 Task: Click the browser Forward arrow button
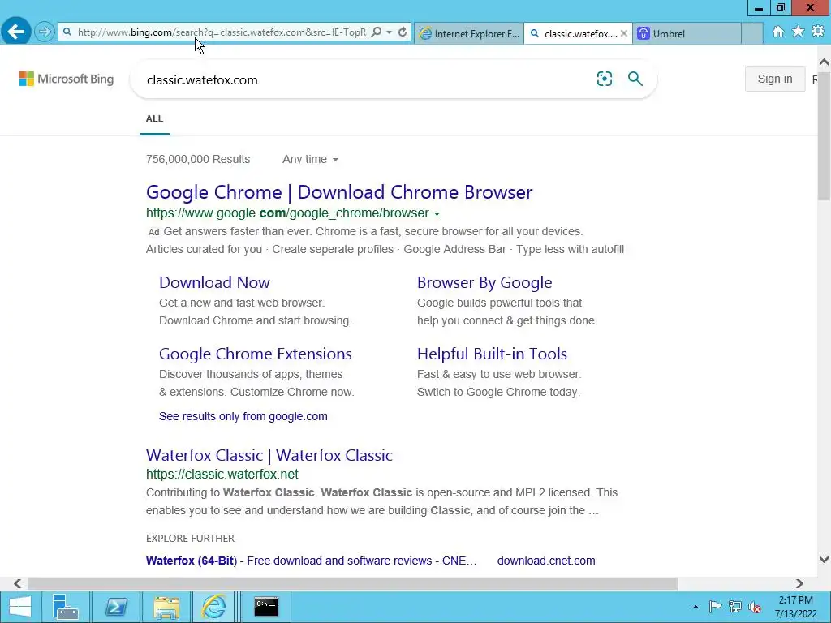coord(45,32)
